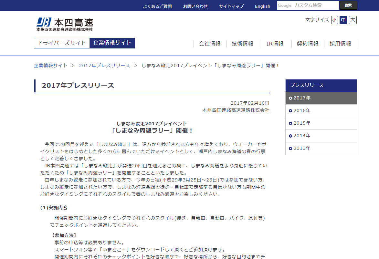The width and height of the screenshot is (379, 259).
Task: Go to the 企業情報サイト breadcrumb
Action: tap(50, 66)
